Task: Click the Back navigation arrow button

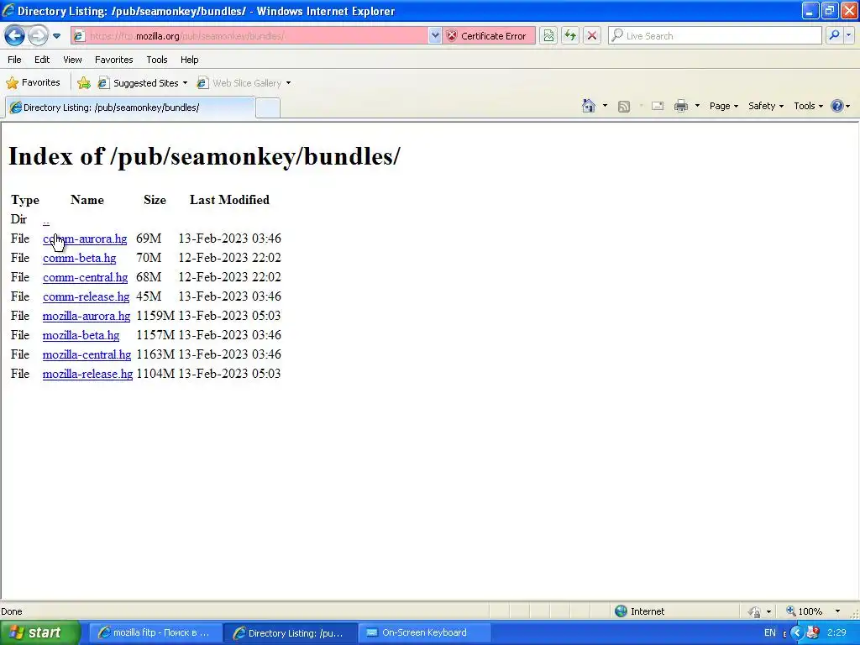Action: 15,35
